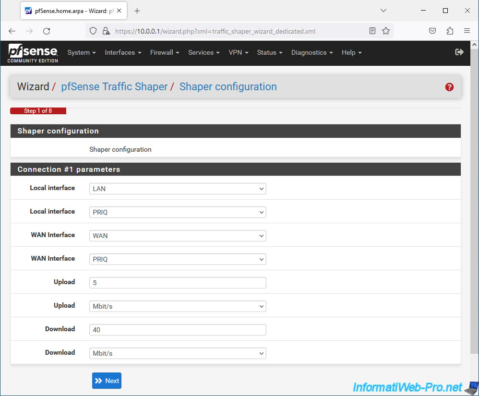This screenshot has height=396, width=479.
Task: Open the Services menu
Action: (204, 52)
